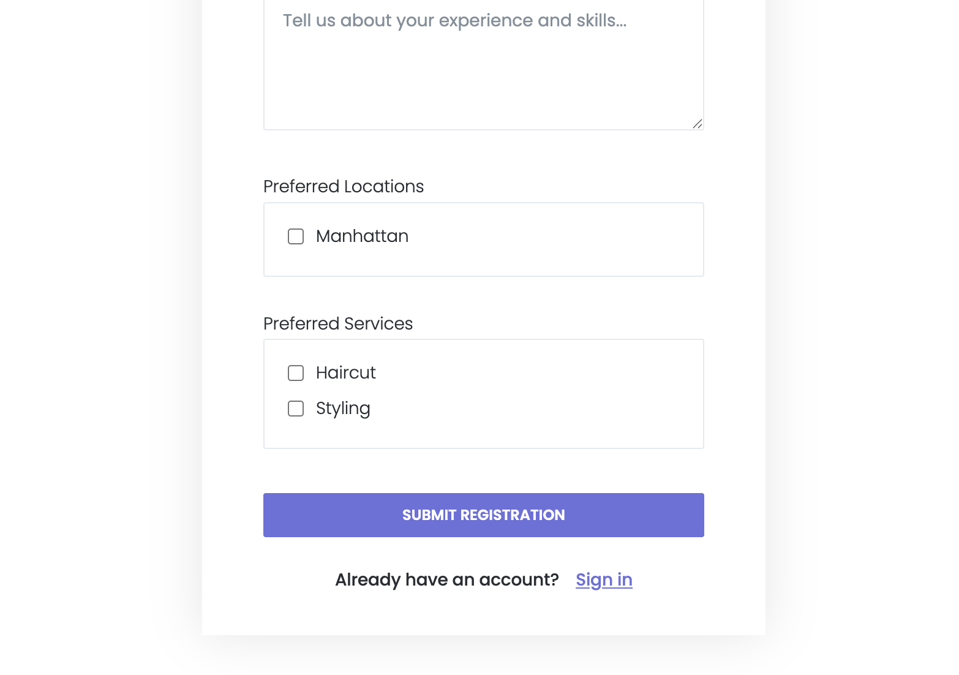Image resolution: width=959 pixels, height=675 pixels.
Task: Click the Styling label text
Action: [343, 409]
